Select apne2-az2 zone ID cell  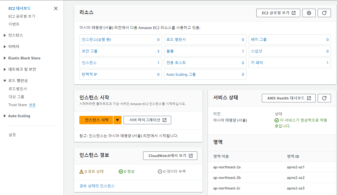[x=296, y=178]
